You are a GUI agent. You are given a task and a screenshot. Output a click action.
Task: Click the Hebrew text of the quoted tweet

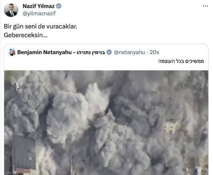(181, 61)
